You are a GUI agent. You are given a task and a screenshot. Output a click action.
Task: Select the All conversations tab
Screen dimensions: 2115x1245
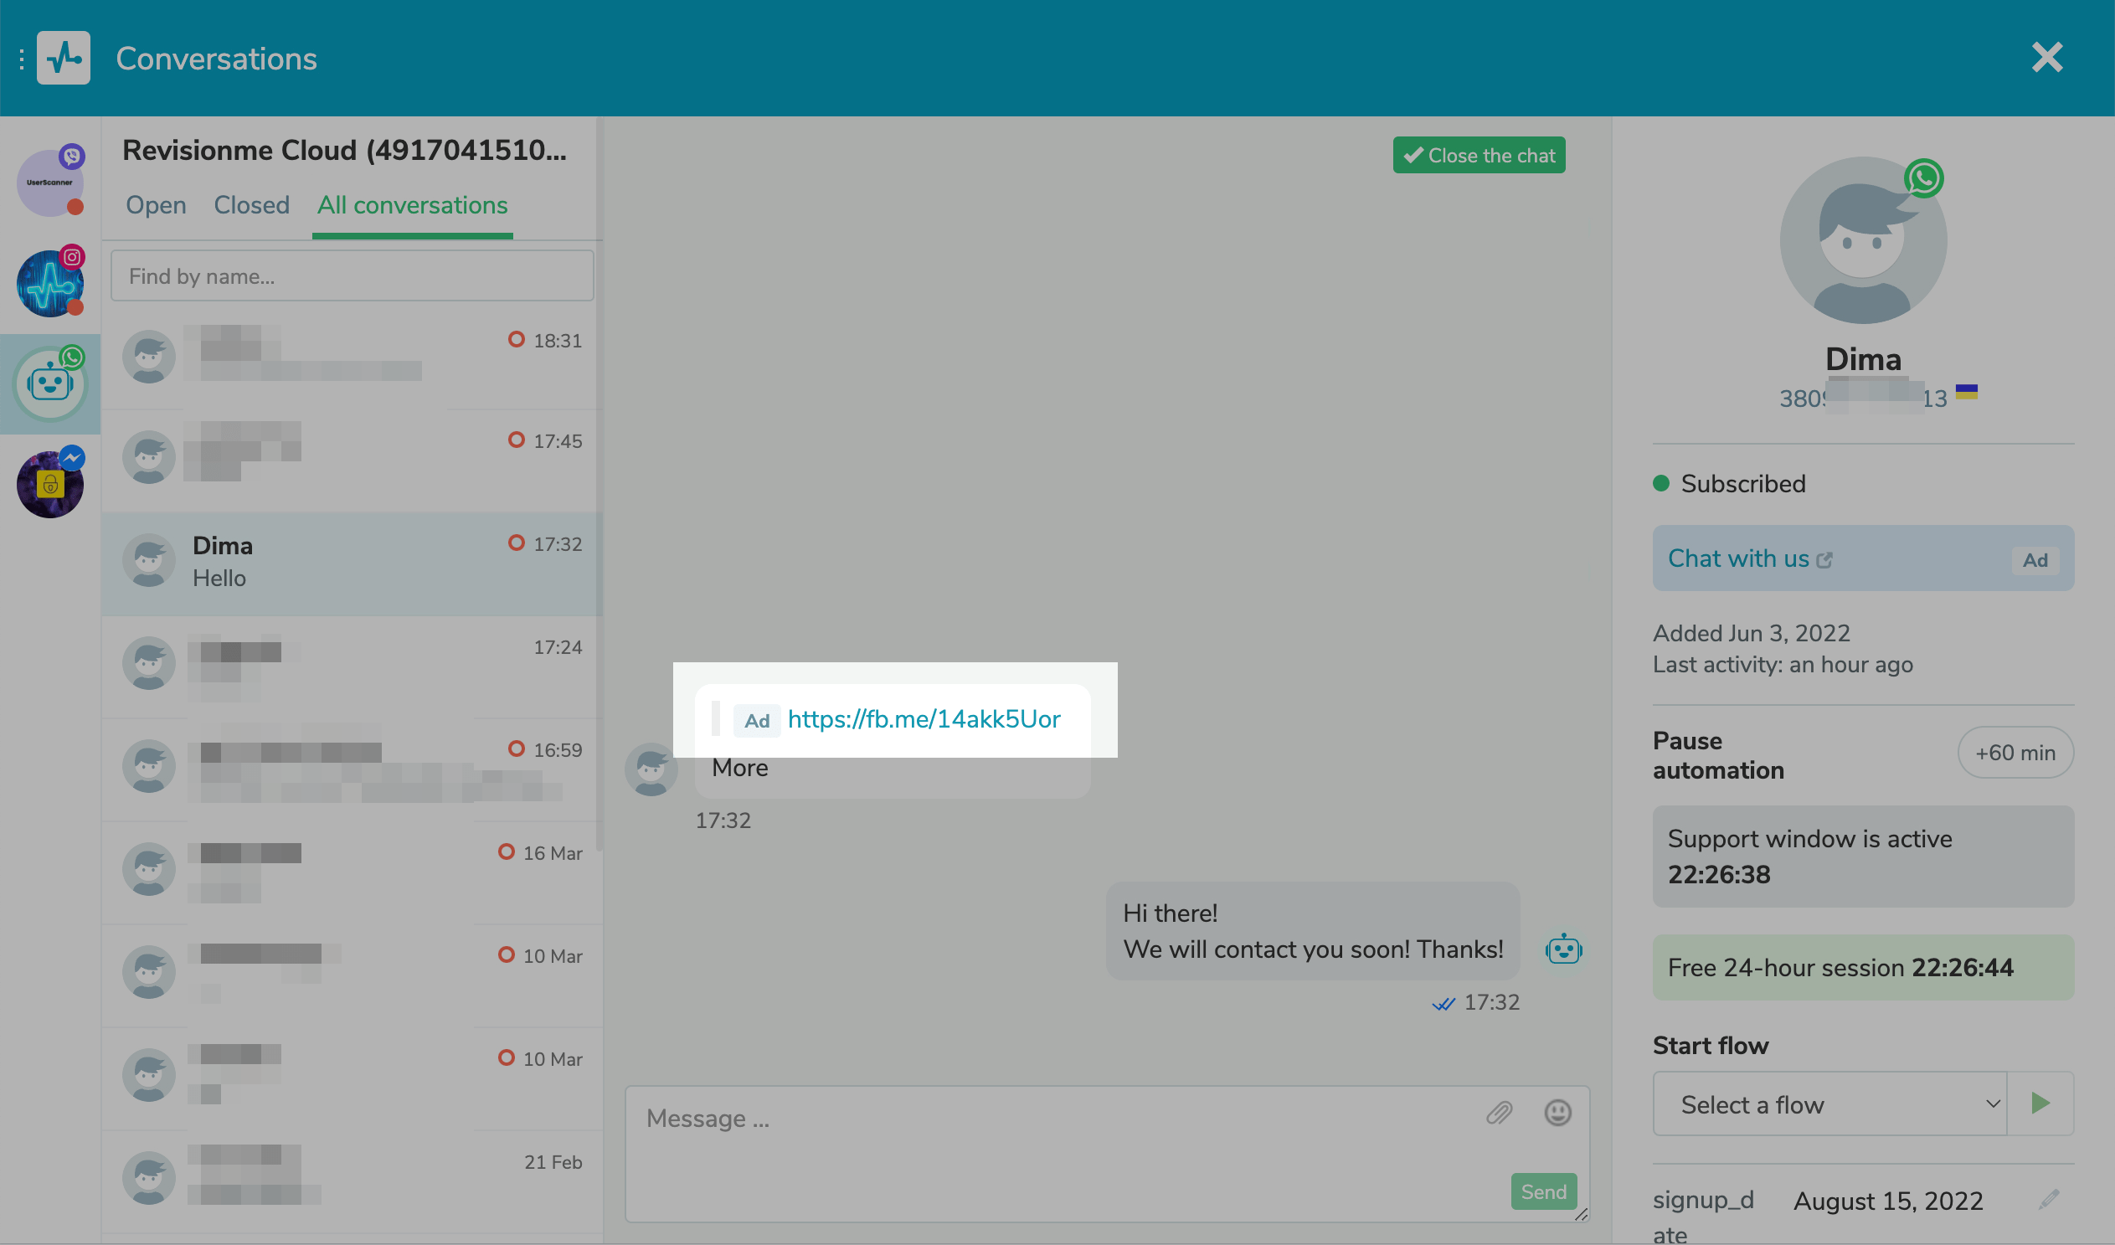point(412,206)
